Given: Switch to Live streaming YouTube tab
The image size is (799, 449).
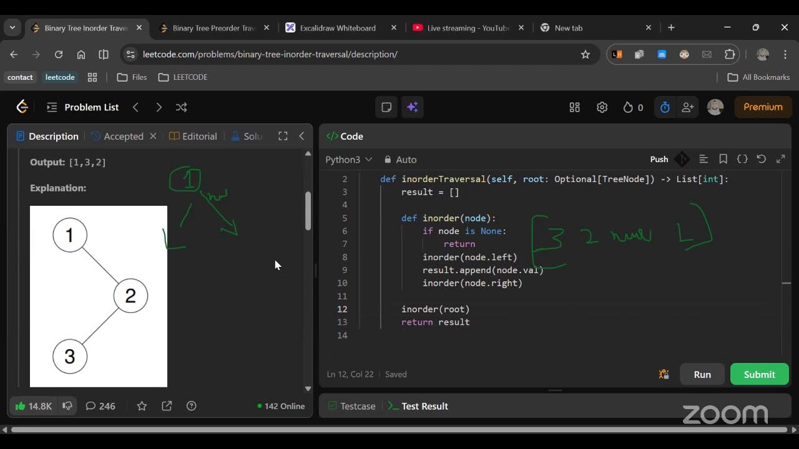Looking at the screenshot, I should click(468, 27).
